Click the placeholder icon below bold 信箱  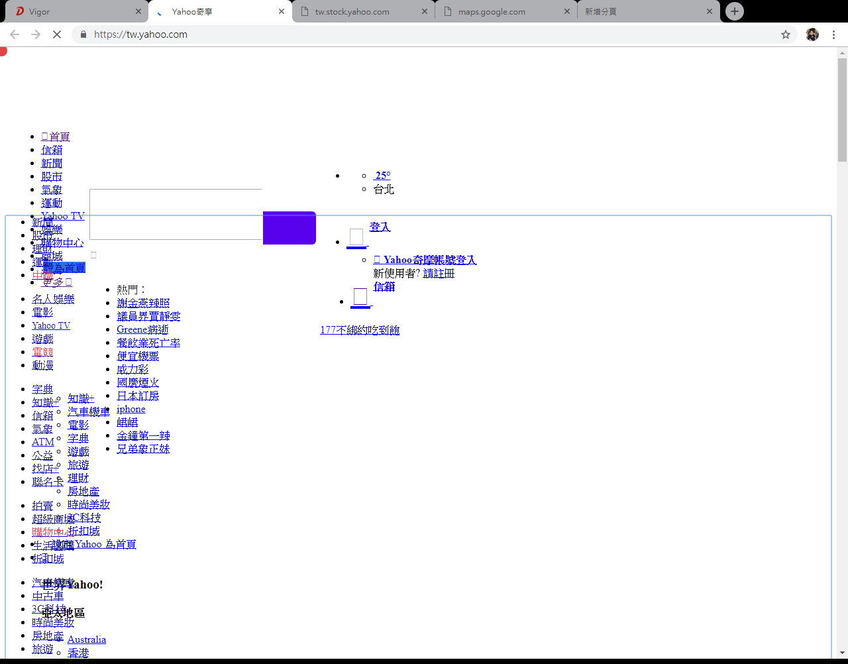(x=360, y=297)
